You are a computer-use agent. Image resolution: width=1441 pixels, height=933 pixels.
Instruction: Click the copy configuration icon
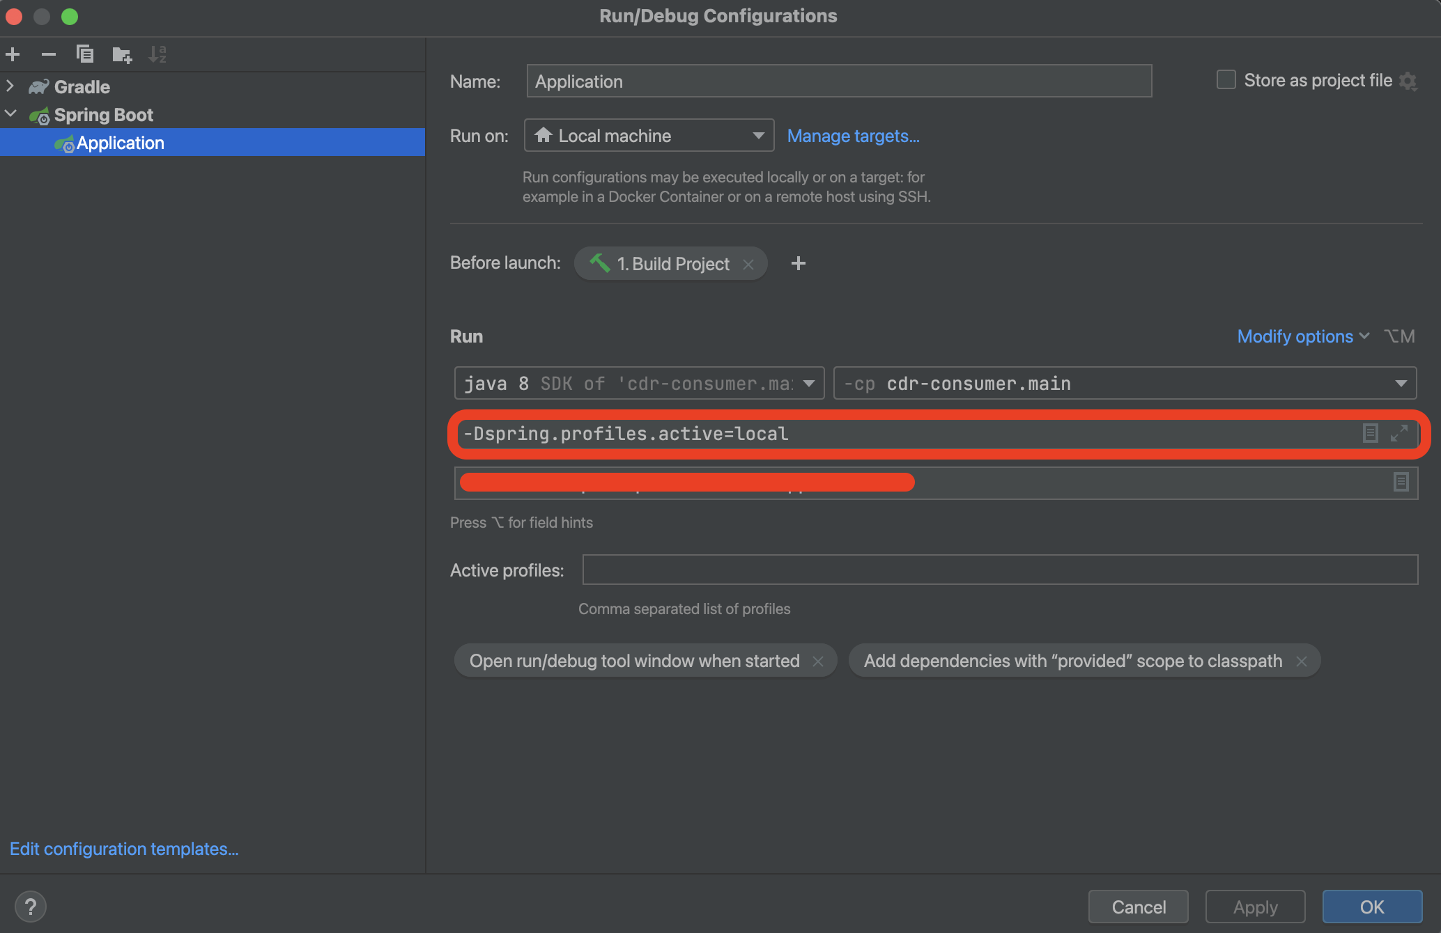point(85,54)
